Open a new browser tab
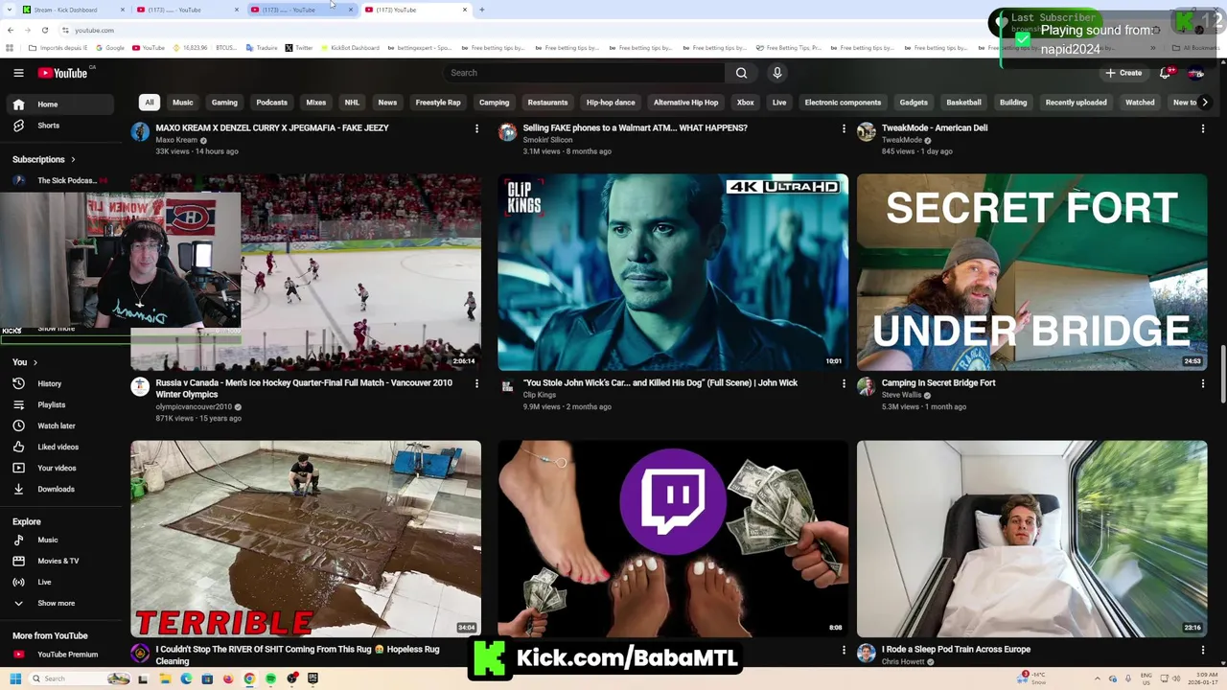 [482, 10]
